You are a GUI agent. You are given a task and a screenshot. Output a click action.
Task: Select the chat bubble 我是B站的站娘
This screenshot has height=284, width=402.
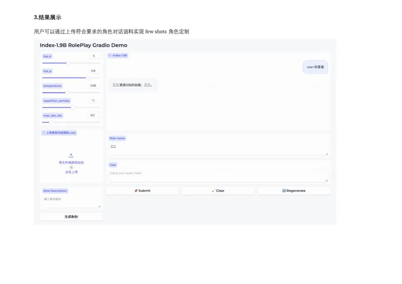point(132,85)
